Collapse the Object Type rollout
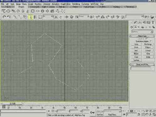The width and height of the screenshot is (156, 117). click(142, 36)
